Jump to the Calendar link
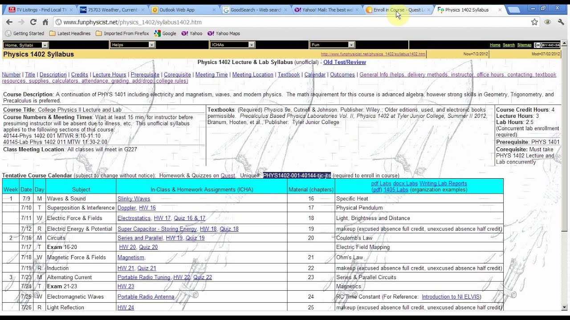Image resolution: width=570 pixels, height=320 pixels. click(x=315, y=75)
